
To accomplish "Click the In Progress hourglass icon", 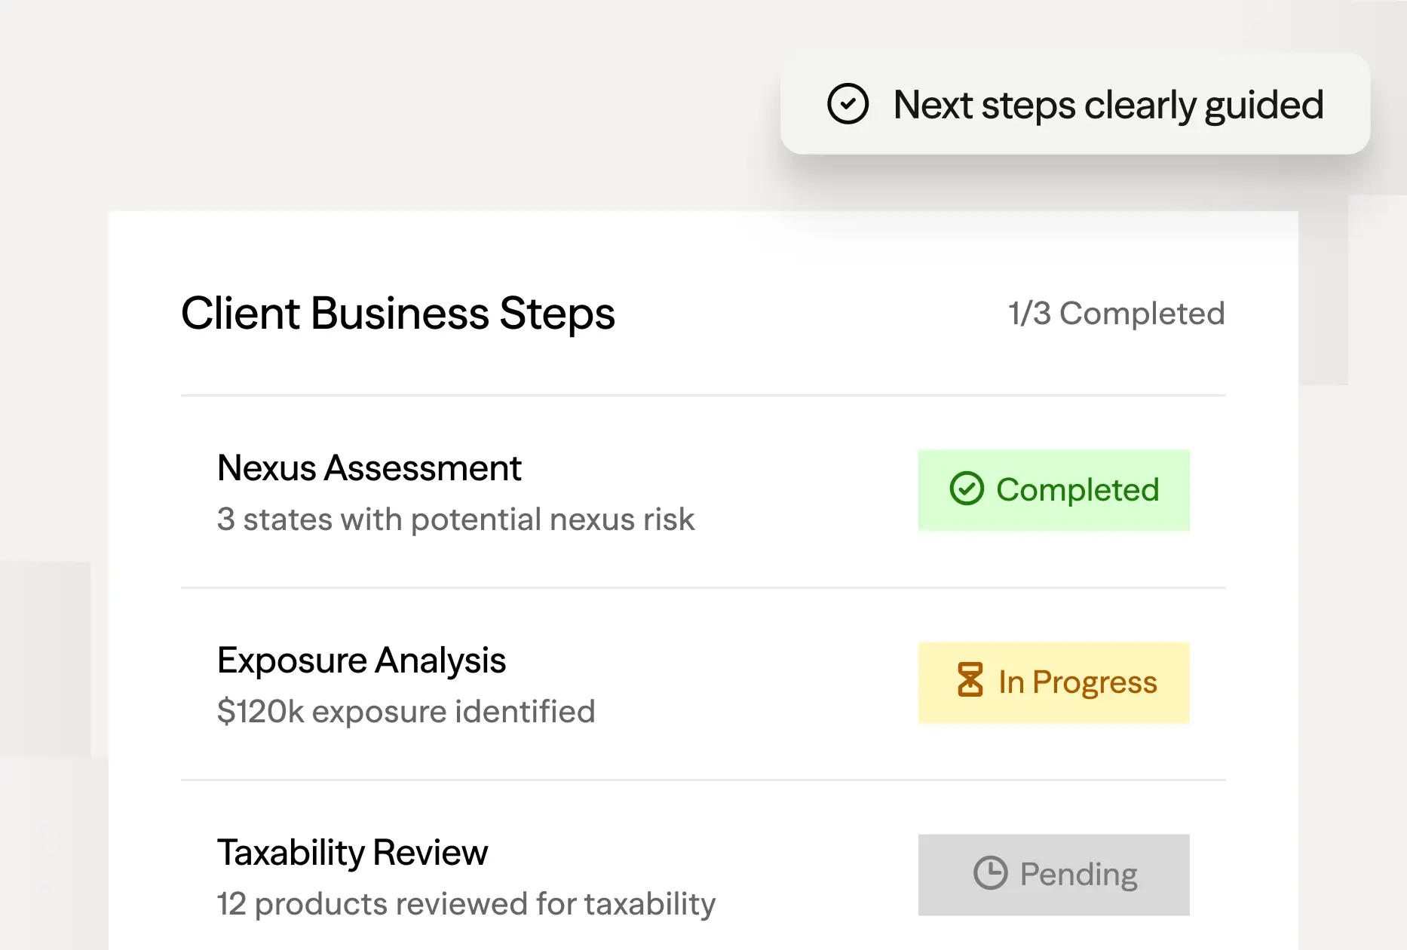I will click(x=970, y=680).
